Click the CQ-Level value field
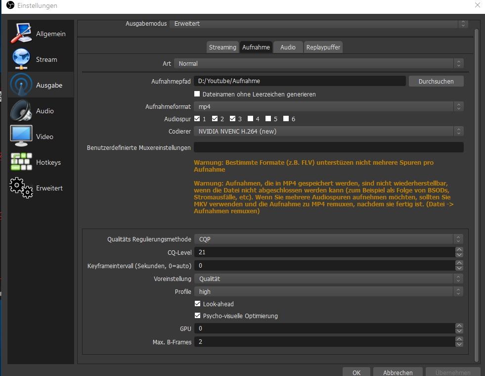The height and width of the screenshot is (376, 485). click(325, 252)
